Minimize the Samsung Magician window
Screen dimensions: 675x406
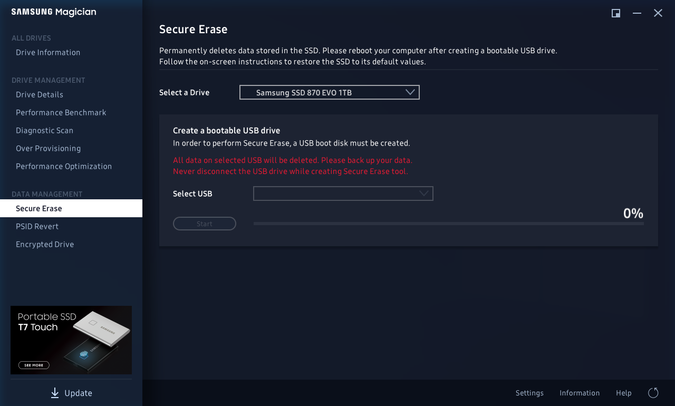pyautogui.click(x=637, y=13)
